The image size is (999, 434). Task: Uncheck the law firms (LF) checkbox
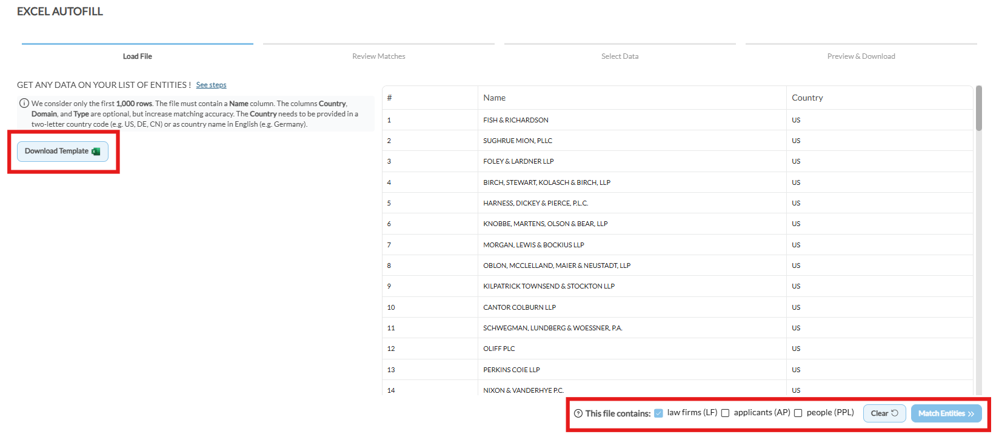point(658,413)
